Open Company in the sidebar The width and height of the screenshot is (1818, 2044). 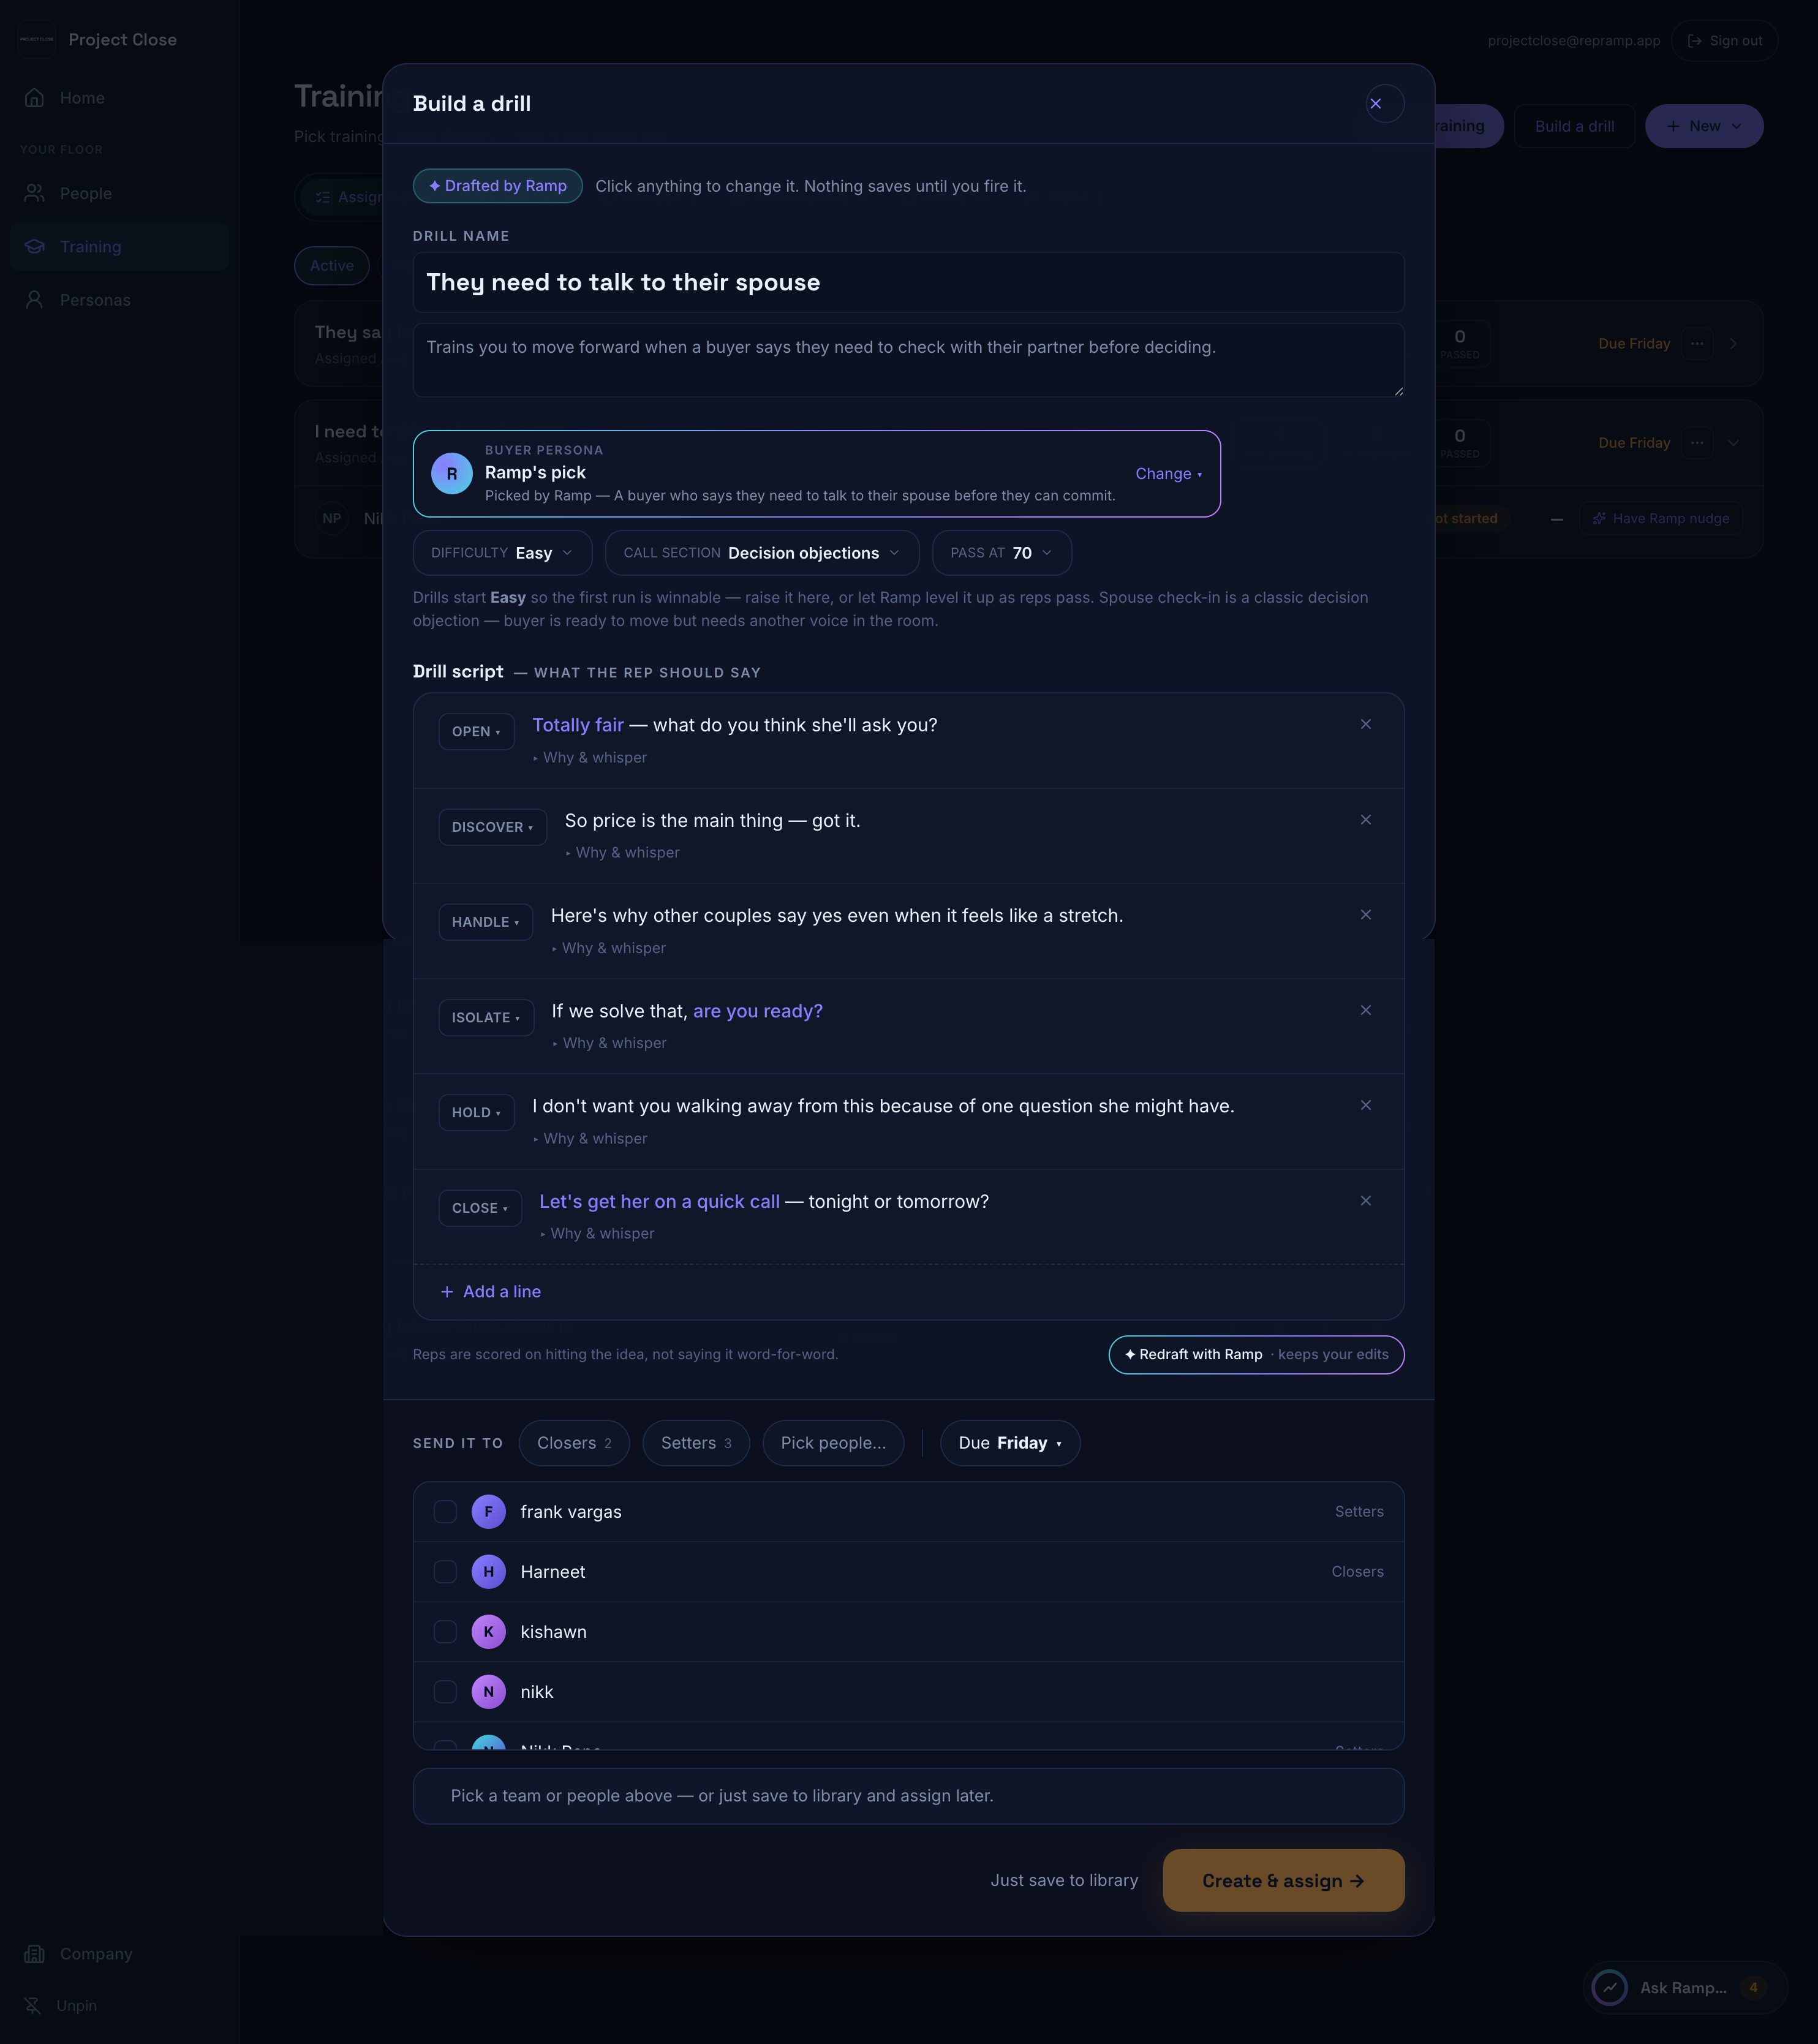click(x=119, y=1954)
